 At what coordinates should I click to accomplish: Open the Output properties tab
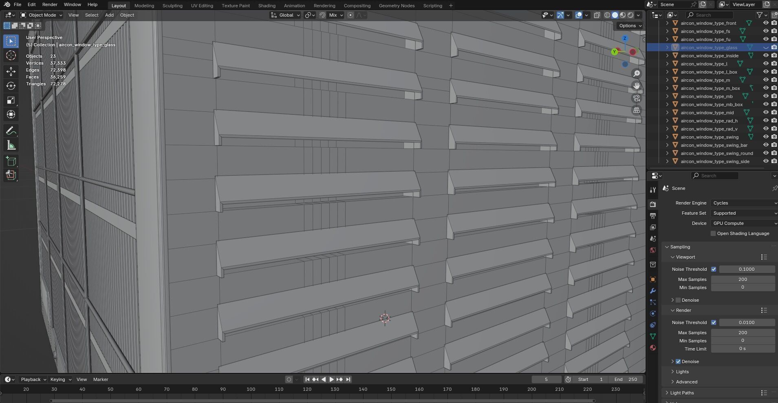653,216
